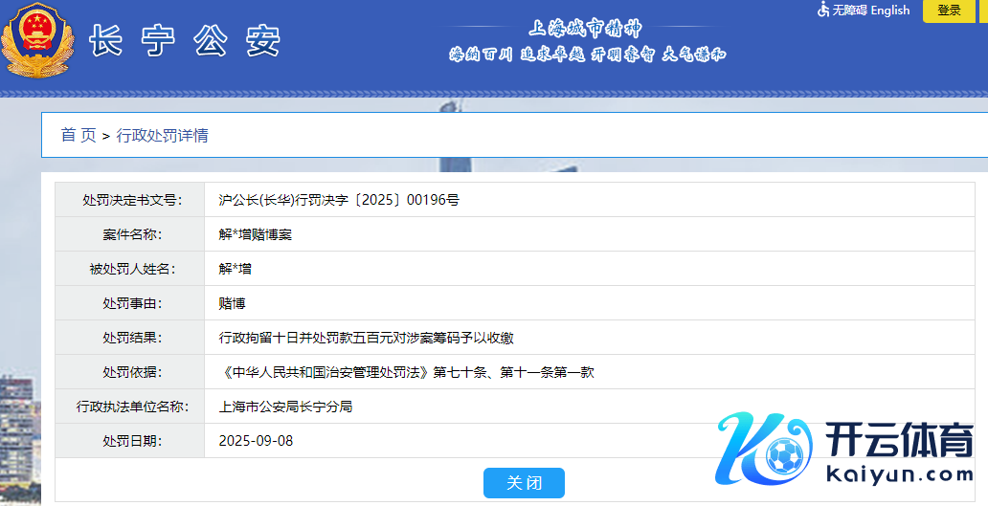The height and width of the screenshot is (506, 988).
Task: Open the 无障碍 accessibility mode link
Action: [849, 11]
